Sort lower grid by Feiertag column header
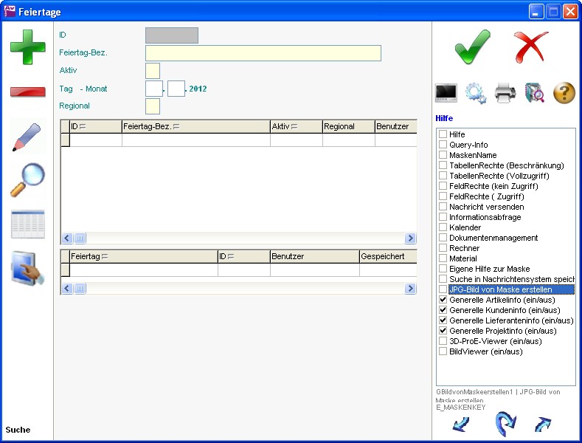The height and width of the screenshot is (443, 582). (143, 257)
